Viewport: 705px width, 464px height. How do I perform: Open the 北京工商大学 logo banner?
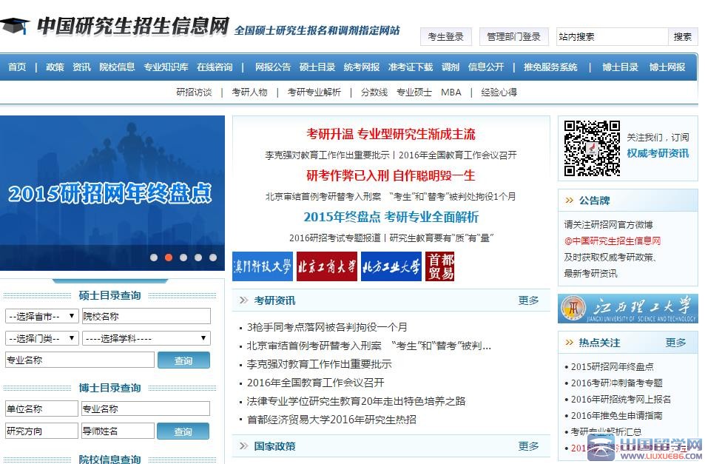326,266
